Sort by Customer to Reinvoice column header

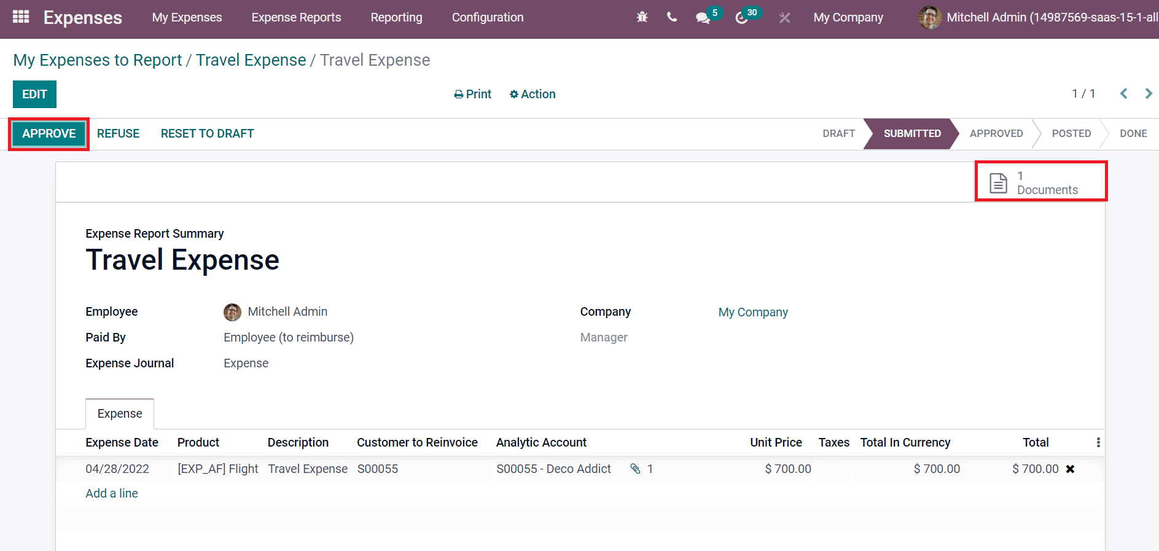(417, 442)
